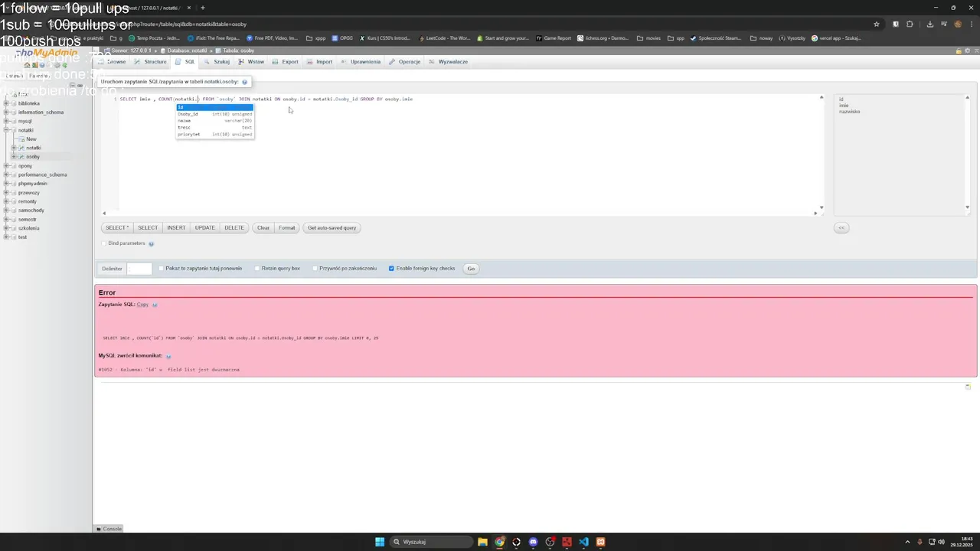The width and height of the screenshot is (980, 551).
Task: Bookmark page with the star icon
Action: 877,24
